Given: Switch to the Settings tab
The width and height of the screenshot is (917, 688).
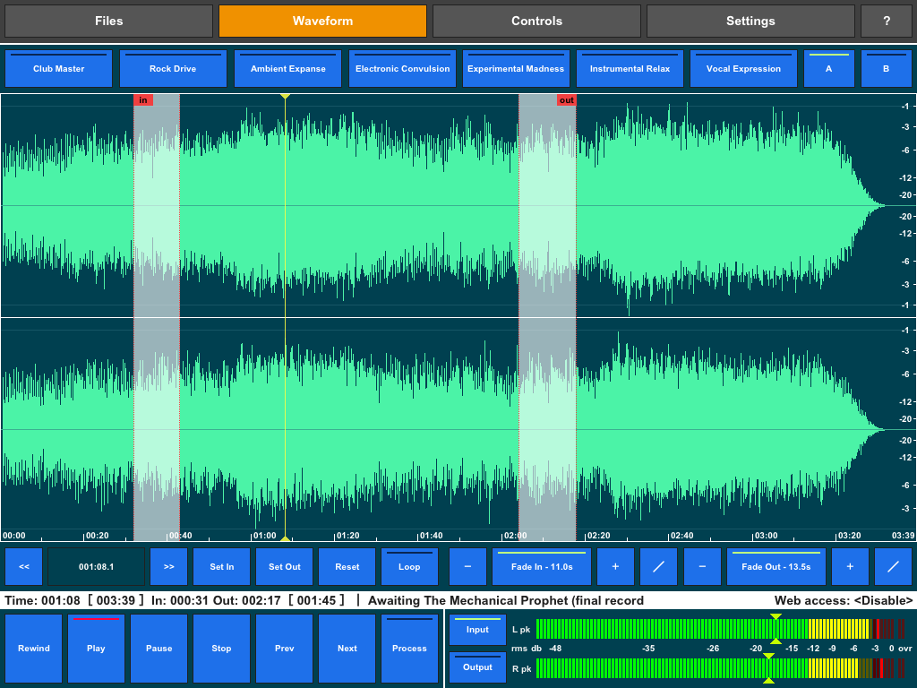Looking at the screenshot, I should (x=750, y=21).
